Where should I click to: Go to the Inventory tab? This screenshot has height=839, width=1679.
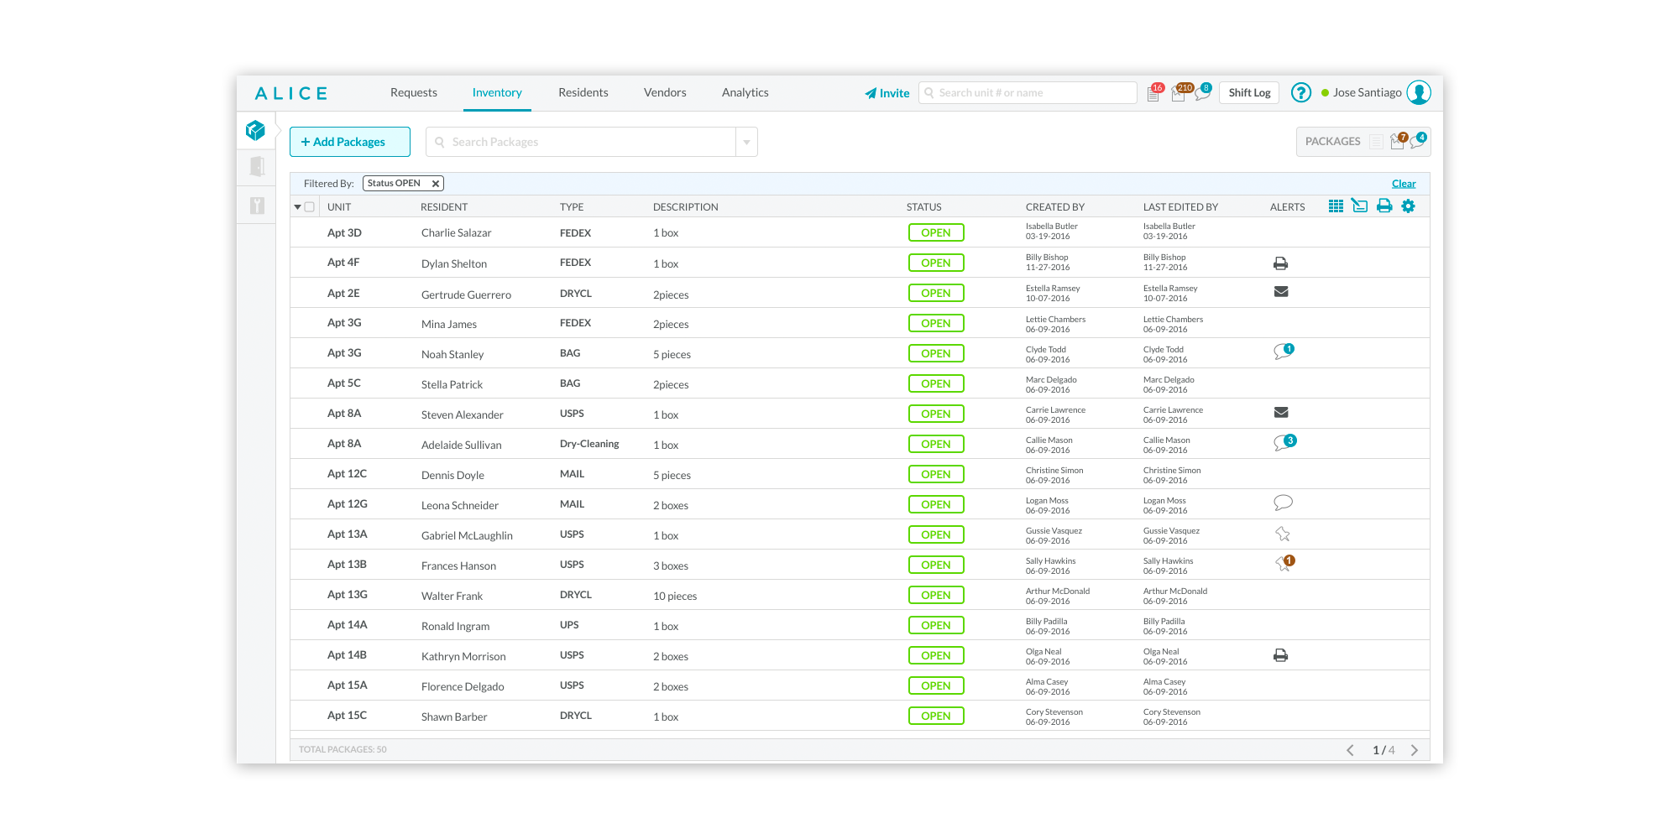pos(497,92)
